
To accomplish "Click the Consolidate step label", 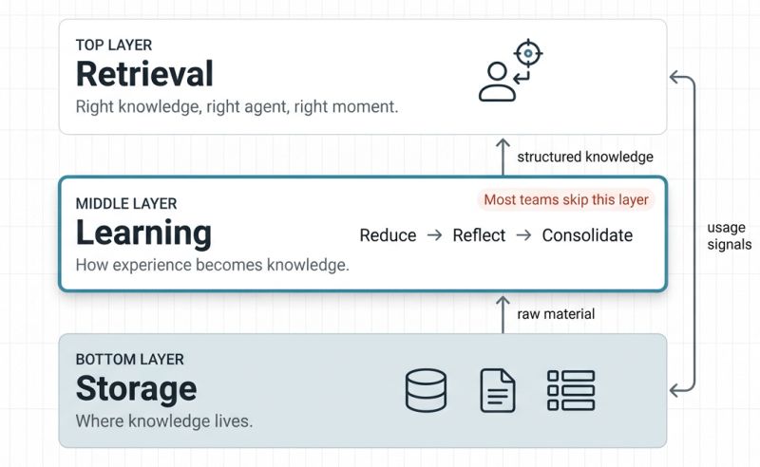I will (x=587, y=235).
